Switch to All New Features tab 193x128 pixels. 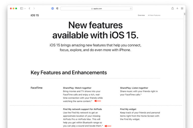click(x=154, y=15)
